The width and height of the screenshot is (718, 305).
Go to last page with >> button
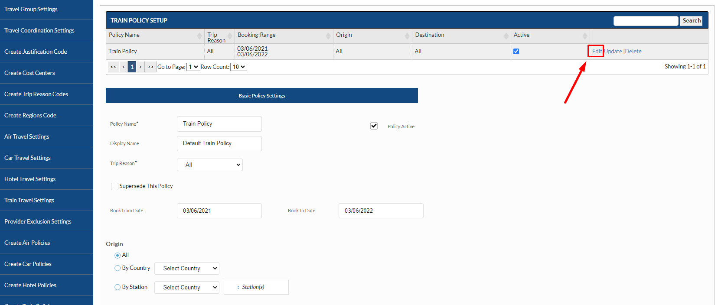[x=150, y=67]
